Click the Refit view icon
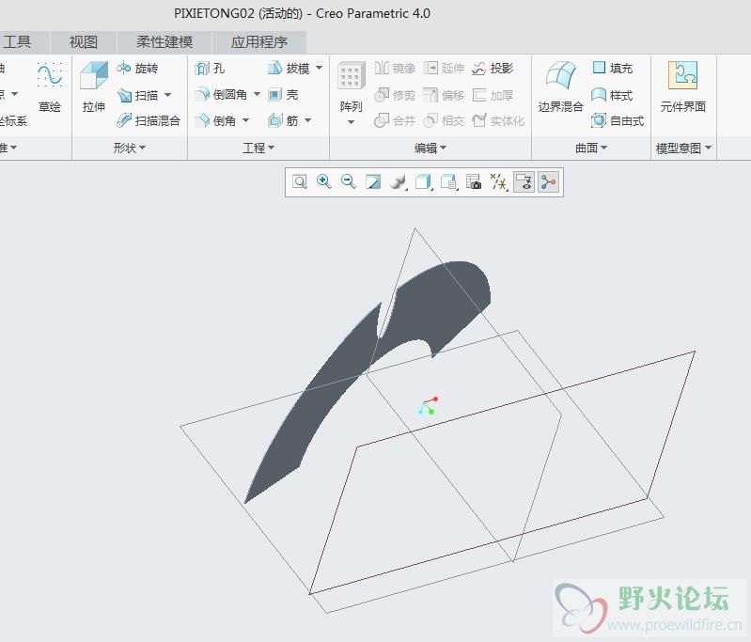This screenshot has height=642, width=751. [x=300, y=182]
